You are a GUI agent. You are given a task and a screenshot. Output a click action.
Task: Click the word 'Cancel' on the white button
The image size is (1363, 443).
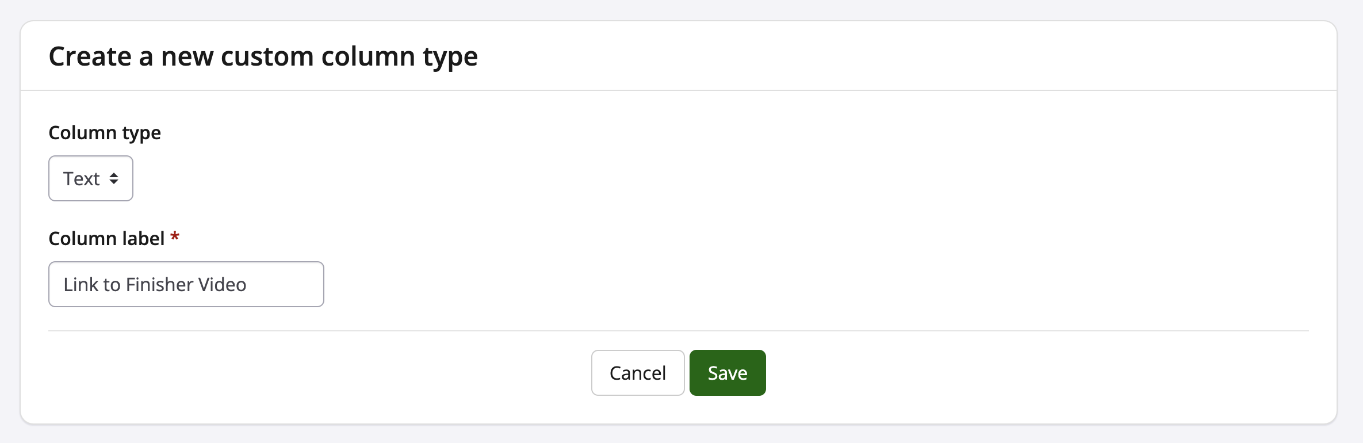coord(638,373)
